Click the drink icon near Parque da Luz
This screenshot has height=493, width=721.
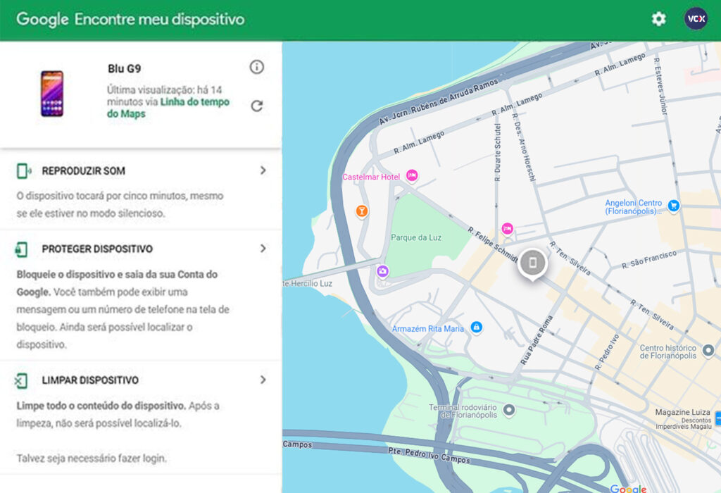[x=361, y=211]
